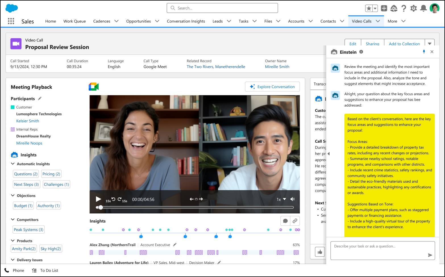
Task: Jump to next insight arrow
Action: (x=201, y=199)
